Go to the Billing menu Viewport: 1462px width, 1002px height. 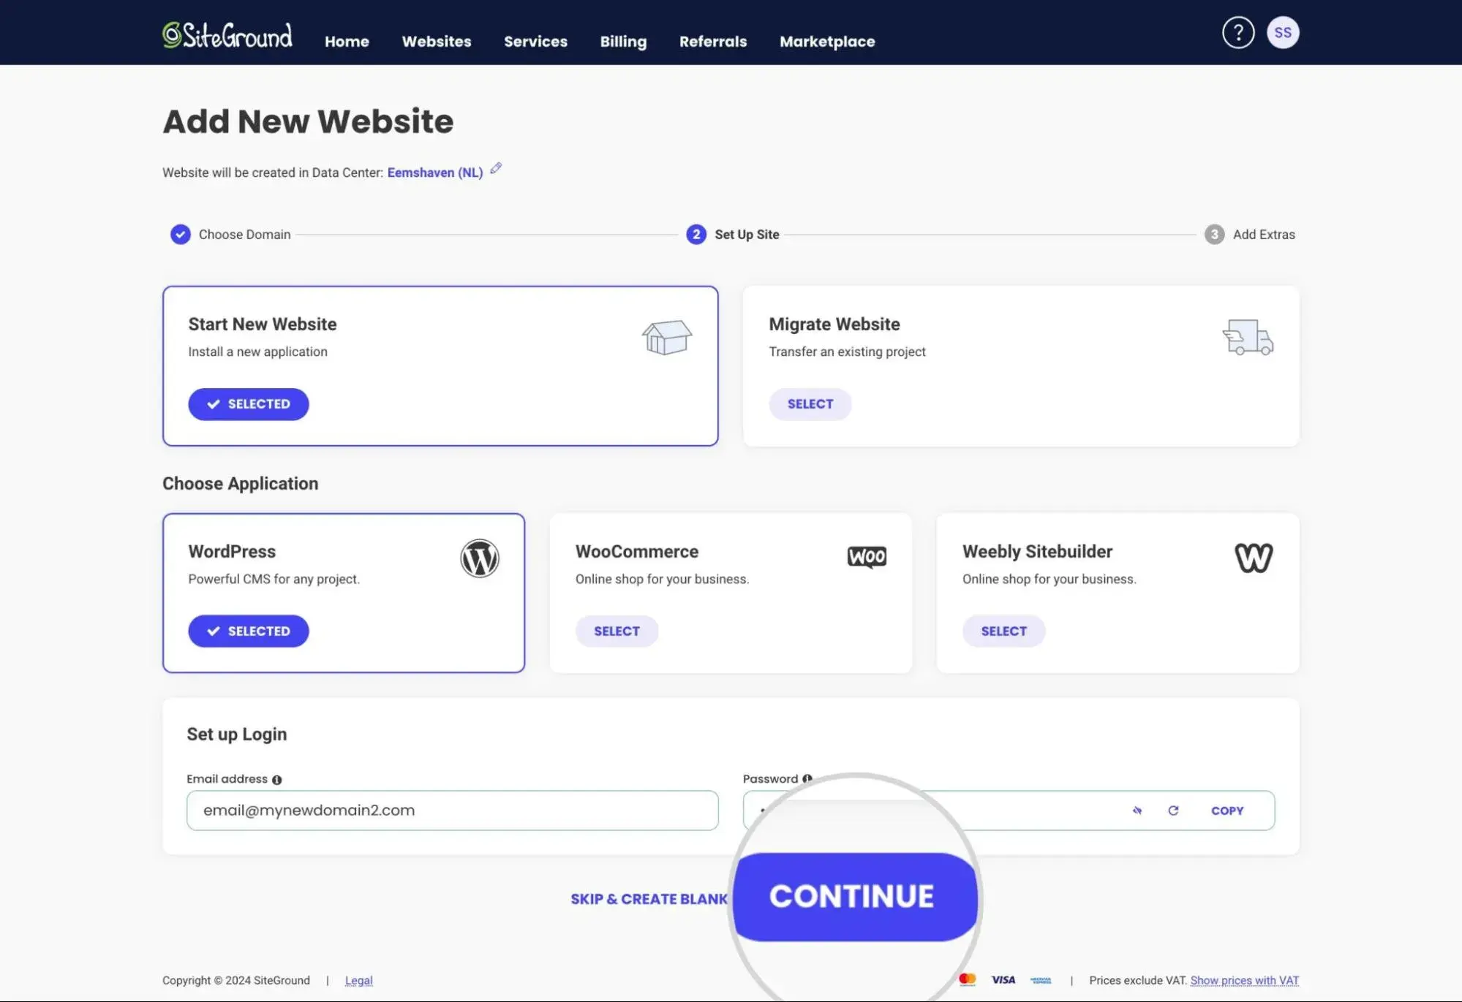622,42
